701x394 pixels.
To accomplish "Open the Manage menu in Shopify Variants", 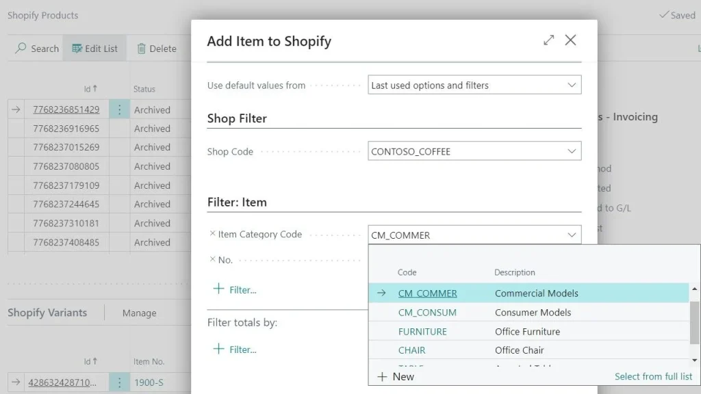I will pos(139,313).
